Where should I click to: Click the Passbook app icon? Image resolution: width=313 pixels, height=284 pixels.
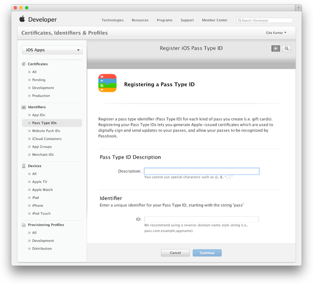tap(107, 83)
